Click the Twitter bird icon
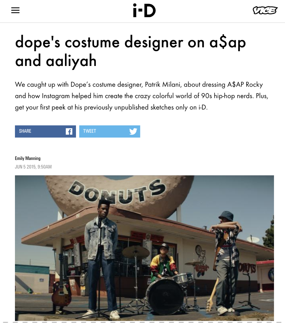The width and height of the screenshot is (285, 323). (133, 131)
